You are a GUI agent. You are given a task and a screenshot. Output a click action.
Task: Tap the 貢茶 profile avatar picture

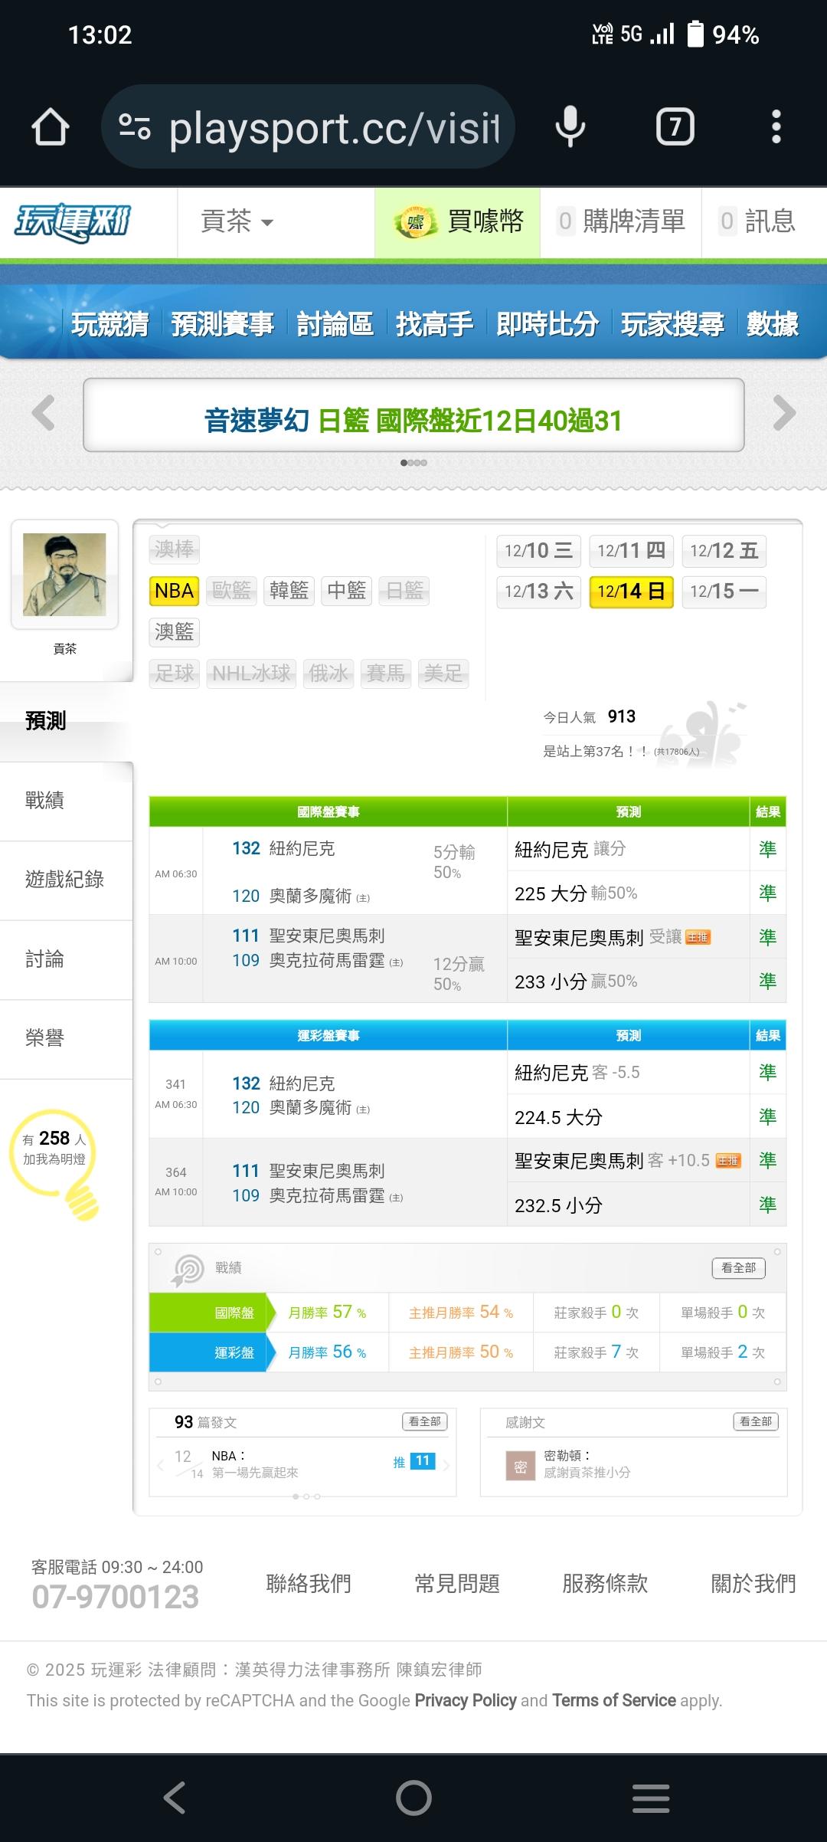pos(65,575)
